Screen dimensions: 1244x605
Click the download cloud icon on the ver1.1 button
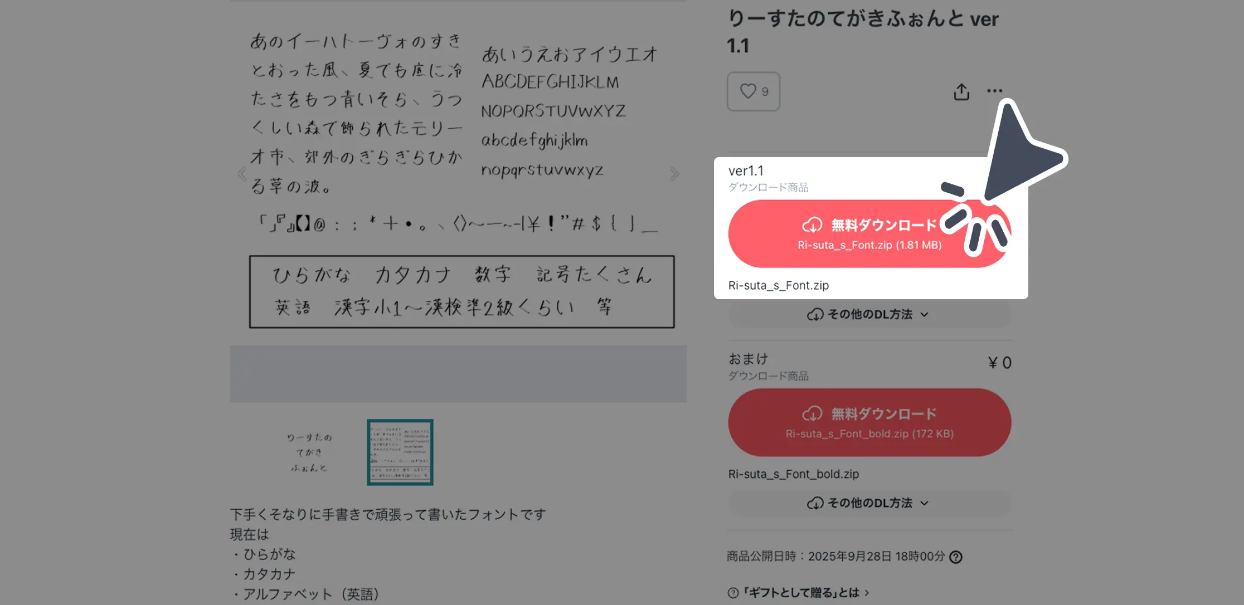(x=813, y=225)
